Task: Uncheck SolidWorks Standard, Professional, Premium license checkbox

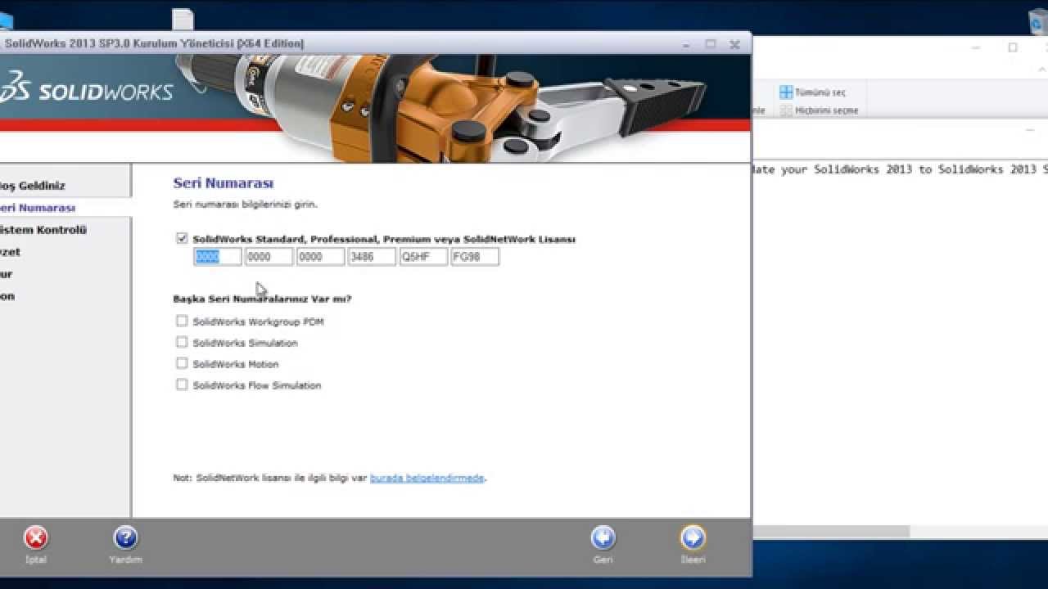Action: click(182, 239)
